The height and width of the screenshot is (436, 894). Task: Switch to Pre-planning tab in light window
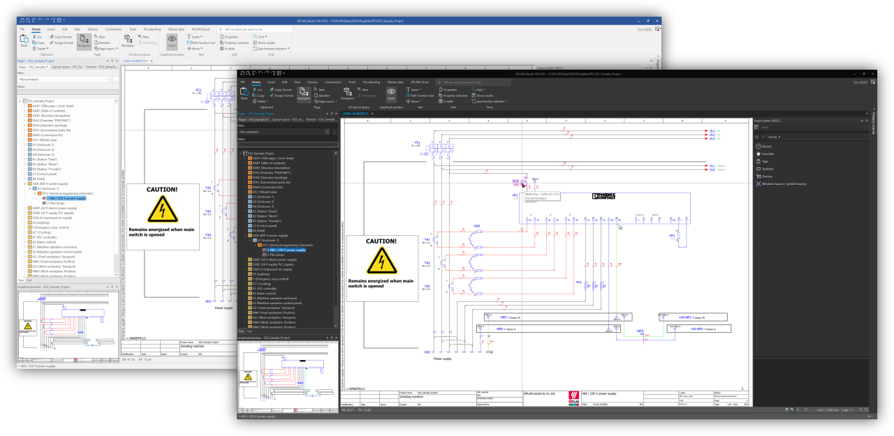pos(154,29)
